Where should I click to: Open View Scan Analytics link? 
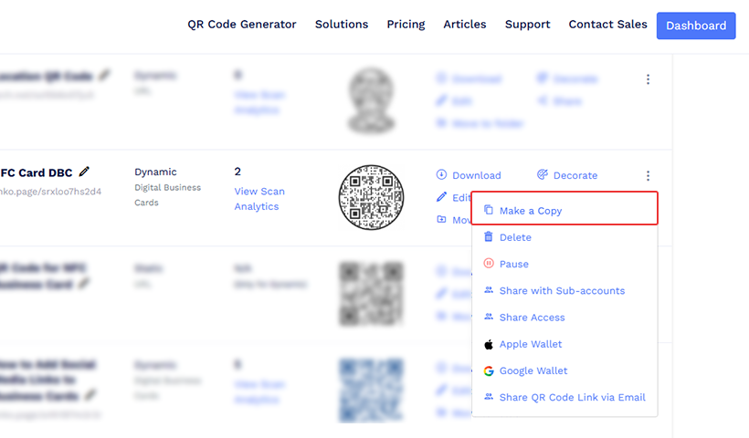click(x=259, y=199)
